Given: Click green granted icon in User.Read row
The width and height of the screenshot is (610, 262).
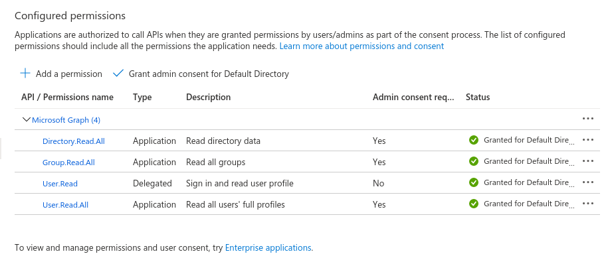Looking at the screenshot, I should pyautogui.click(x=474, y=182).
